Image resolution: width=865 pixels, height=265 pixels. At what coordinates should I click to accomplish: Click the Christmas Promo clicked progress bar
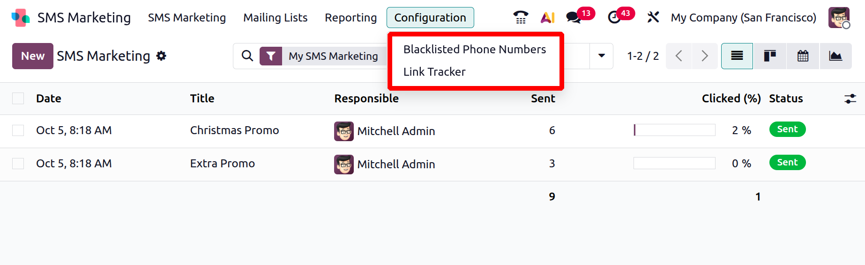click(674, 130)
